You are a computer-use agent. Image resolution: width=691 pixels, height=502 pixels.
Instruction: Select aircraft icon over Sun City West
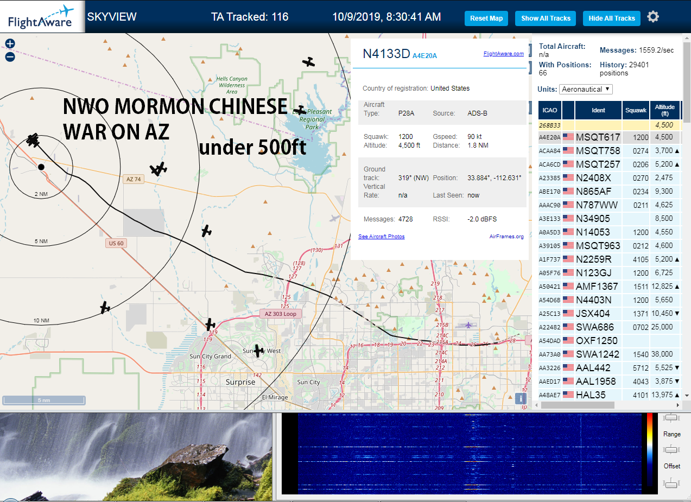[258, 351]
